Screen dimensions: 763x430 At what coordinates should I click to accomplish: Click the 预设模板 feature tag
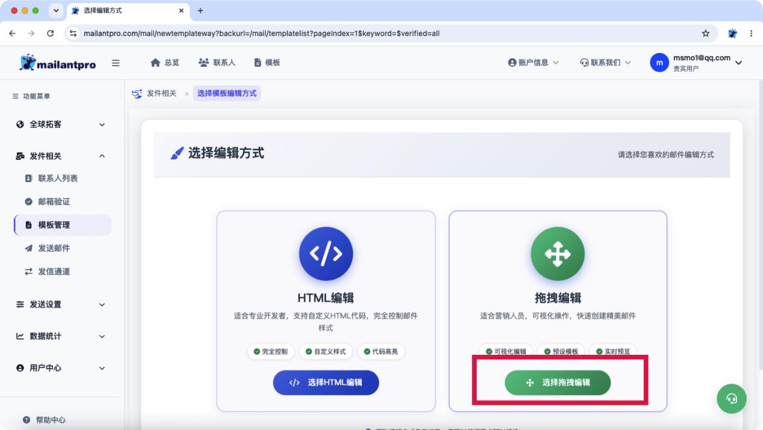coord(560,352)
